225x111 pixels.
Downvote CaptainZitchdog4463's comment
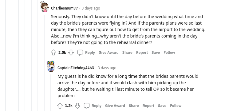point(77,106)
